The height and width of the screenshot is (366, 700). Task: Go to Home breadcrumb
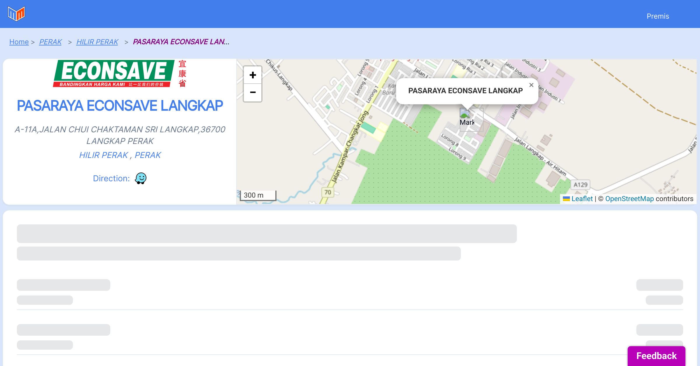pos(19,42)
